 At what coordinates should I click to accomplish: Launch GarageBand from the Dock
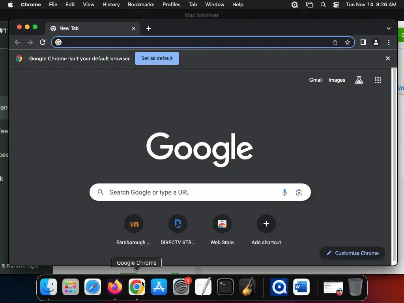(247, 286)
